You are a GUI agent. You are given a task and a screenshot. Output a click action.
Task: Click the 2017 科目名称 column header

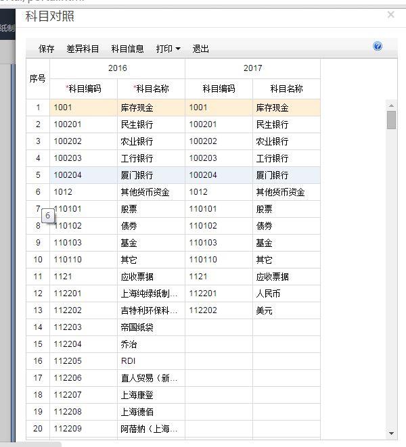[x=286, y=89]
